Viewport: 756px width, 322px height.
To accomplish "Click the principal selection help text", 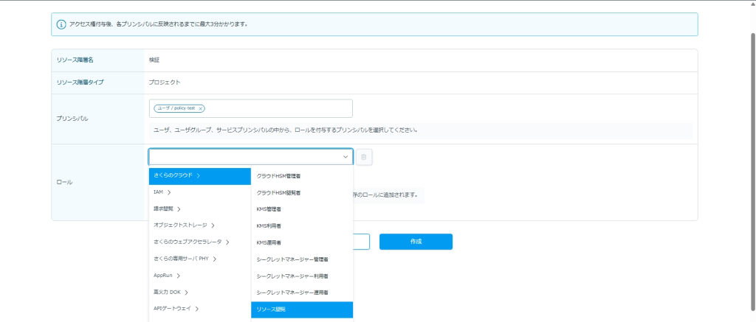I will tap(285, 130).
